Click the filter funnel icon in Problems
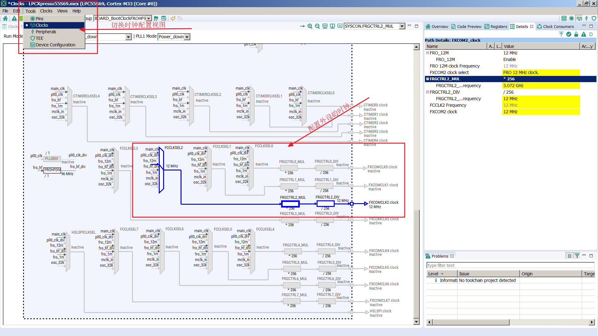Image resolution: width=598 pixels, height=336 pixels. tap(577, 256)
